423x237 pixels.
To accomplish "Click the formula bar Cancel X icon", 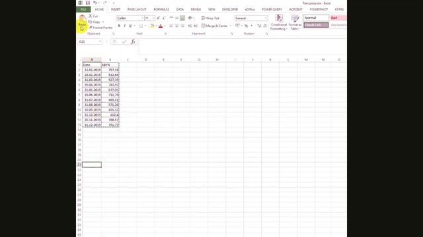I will (x=114, y=41).
